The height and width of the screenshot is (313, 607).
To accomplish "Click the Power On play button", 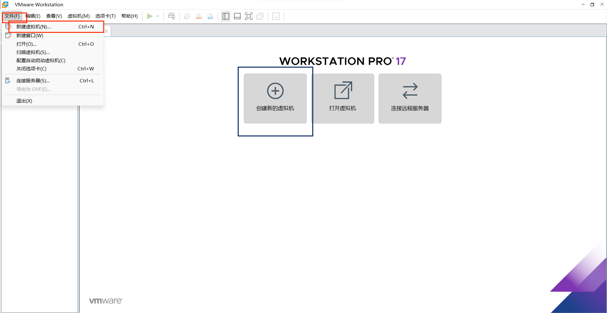I will point(150,16).
